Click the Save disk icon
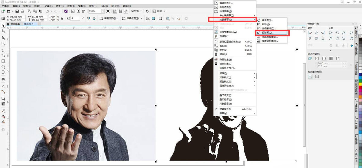The image size is (362, 168). coord(17,11)
